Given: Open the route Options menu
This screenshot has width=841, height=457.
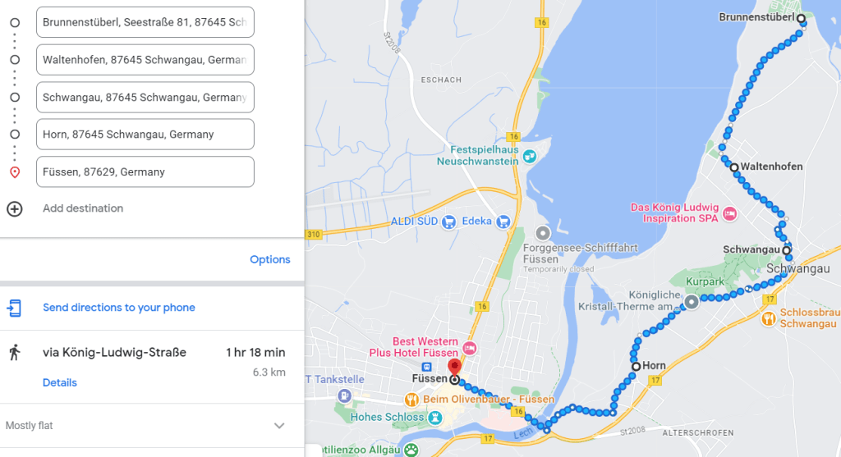Looking at the screenshot, I should point(269,259).
